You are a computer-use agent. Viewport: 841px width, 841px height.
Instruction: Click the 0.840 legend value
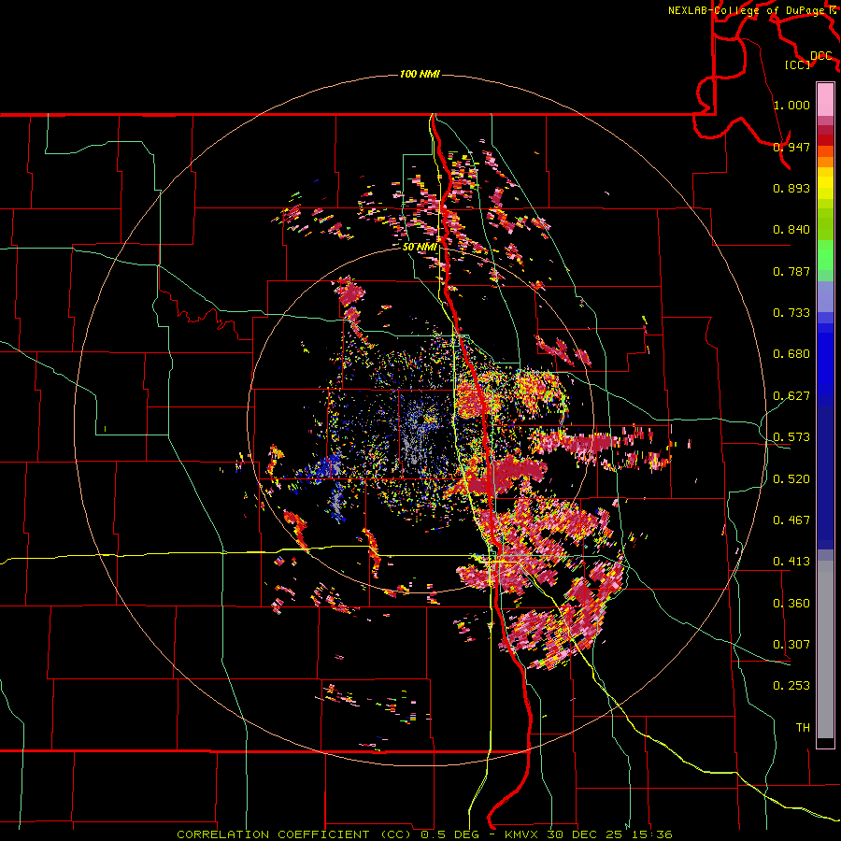tap(791, 230)
